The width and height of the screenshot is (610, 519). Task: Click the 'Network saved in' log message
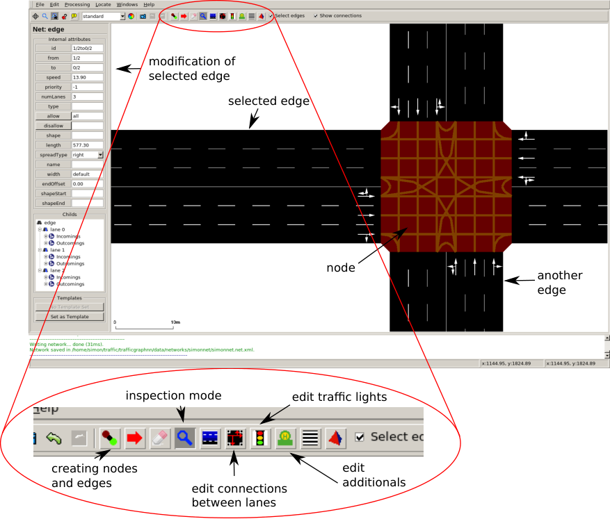coord(142,350)
